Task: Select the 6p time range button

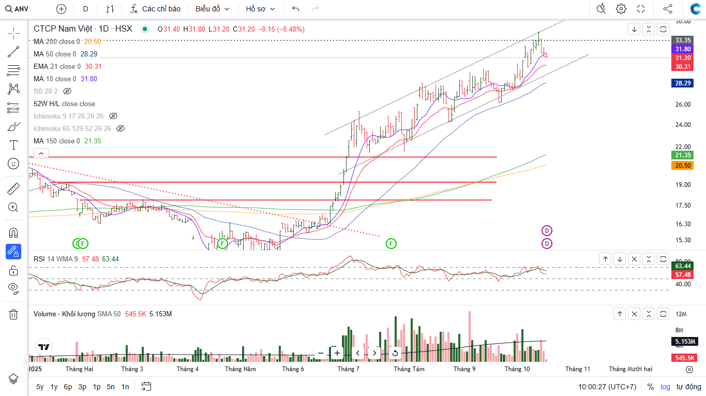Action: pyautogui.click(x=68, y=387)
